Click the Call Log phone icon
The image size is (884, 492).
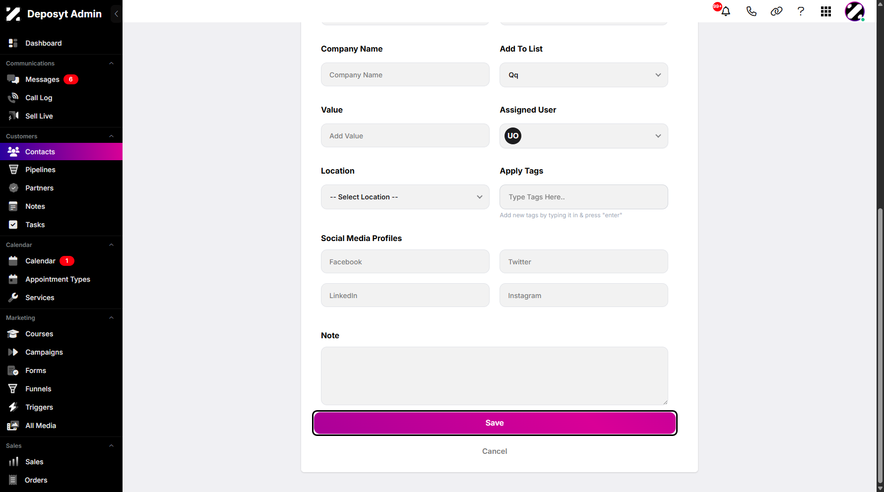[x=13, y=98]
